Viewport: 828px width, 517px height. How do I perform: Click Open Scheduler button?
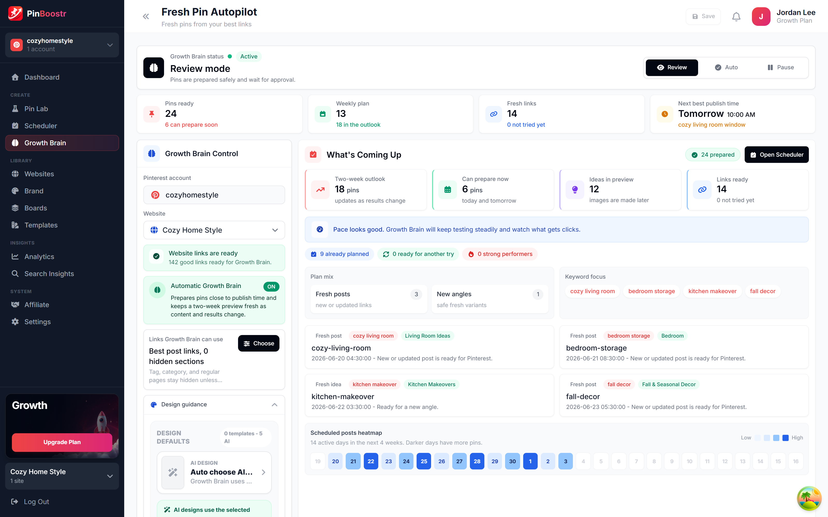tap(776, 155)
